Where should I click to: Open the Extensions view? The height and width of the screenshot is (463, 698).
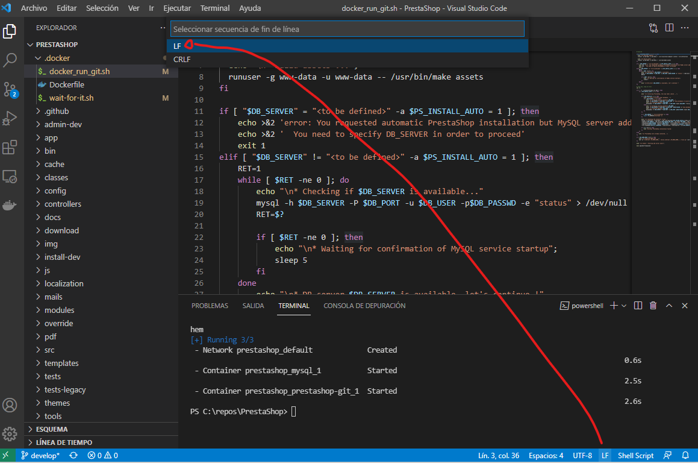(x=10, y=147)
